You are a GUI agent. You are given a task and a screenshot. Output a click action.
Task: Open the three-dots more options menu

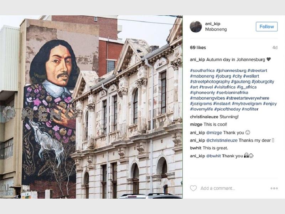(x=274, y=188)
